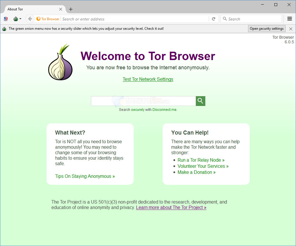Minimize the browser window

263,5
